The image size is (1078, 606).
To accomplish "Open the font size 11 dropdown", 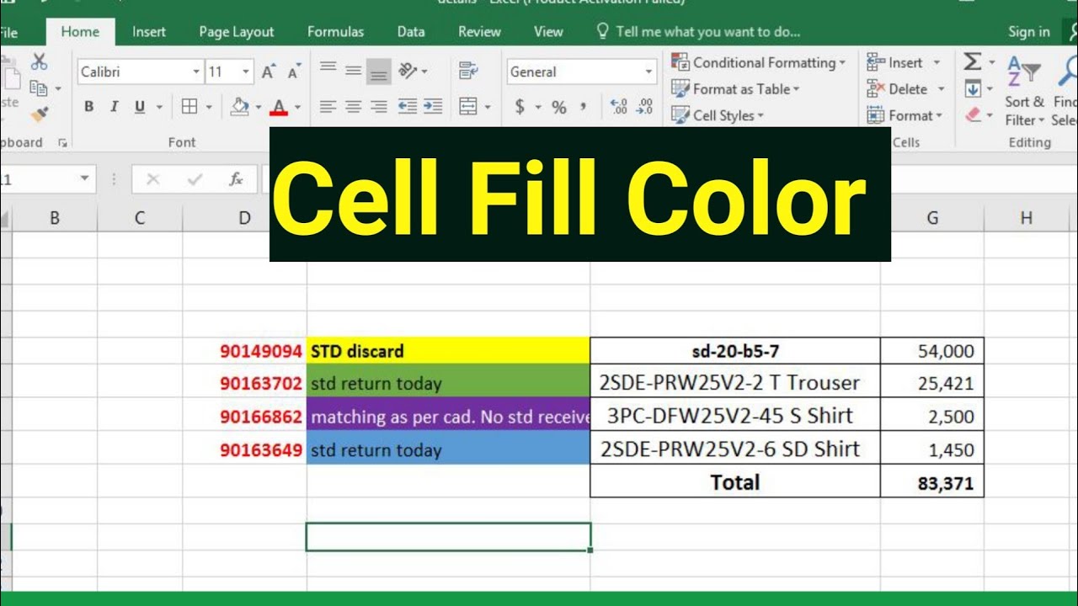I will point(246,72).
